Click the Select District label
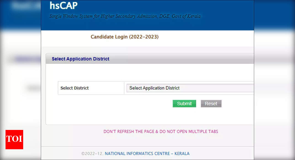295x160 pixels. [x=75, y=88]
